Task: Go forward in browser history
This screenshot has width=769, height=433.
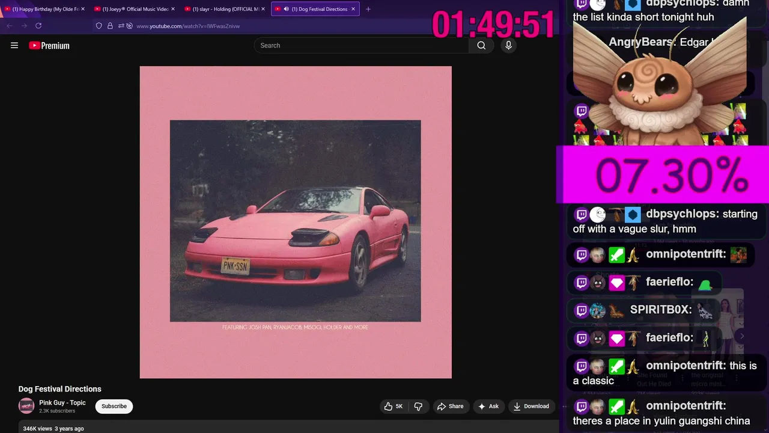Action: 24,26
